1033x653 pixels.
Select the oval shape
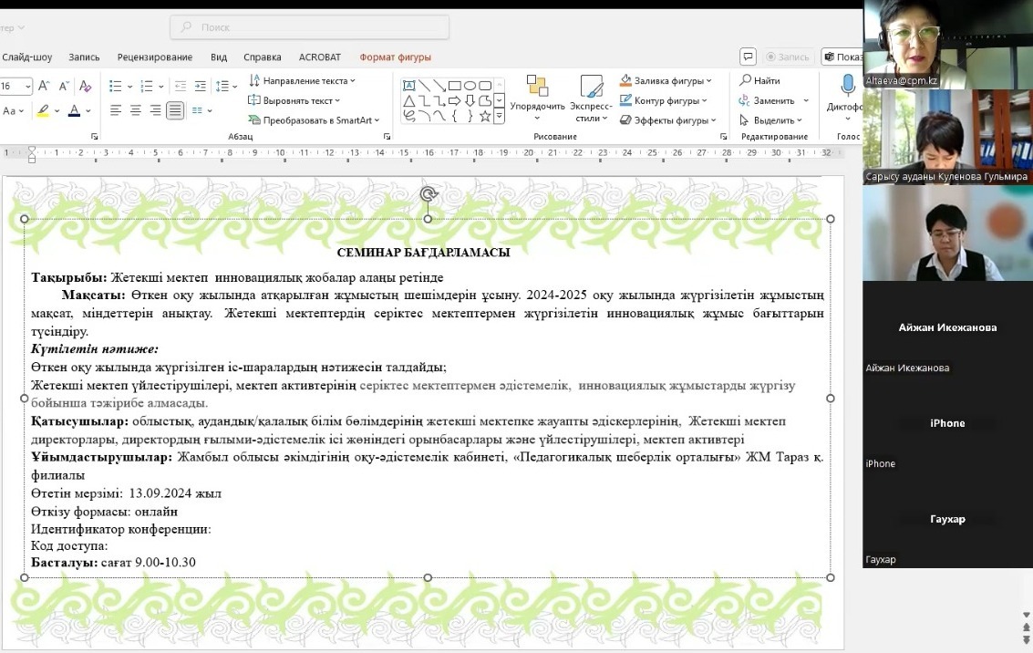[470, 86]
